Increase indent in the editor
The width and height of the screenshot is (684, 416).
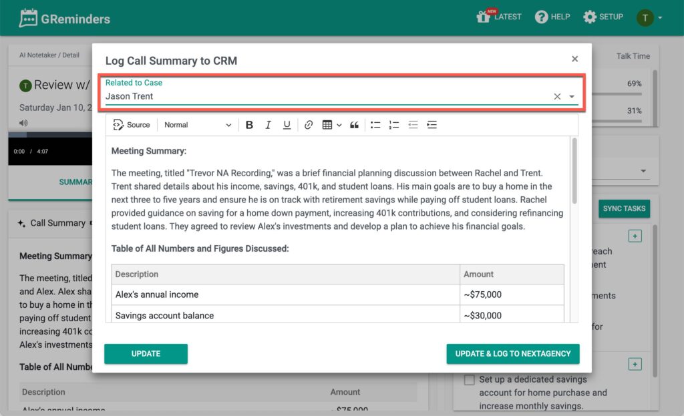point(432,125)
